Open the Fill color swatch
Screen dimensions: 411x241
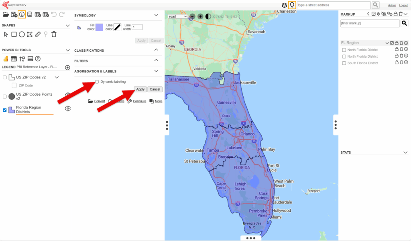(x=99, y=27)
